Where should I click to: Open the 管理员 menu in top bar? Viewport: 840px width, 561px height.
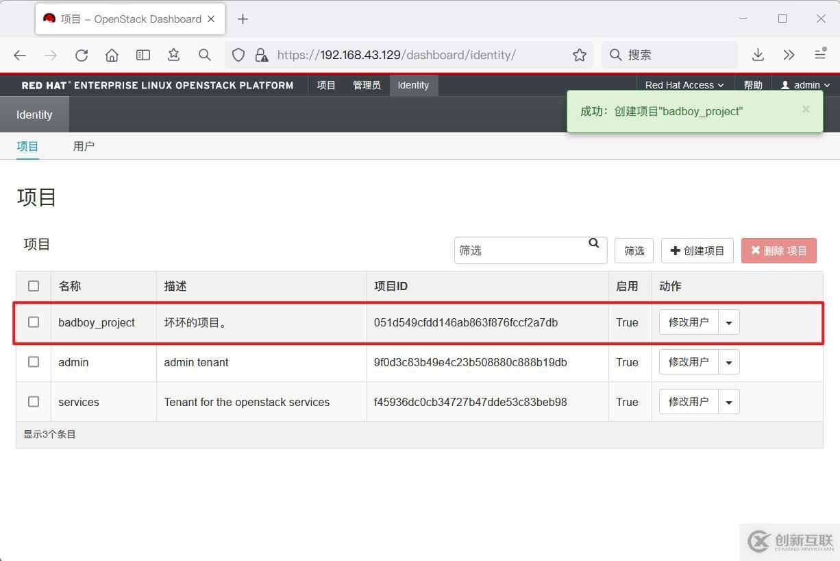pyautogui.click(x=367, y=85)
